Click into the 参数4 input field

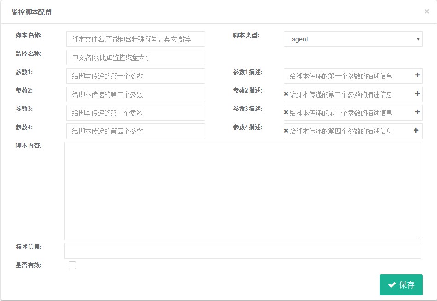coord(135,131)
